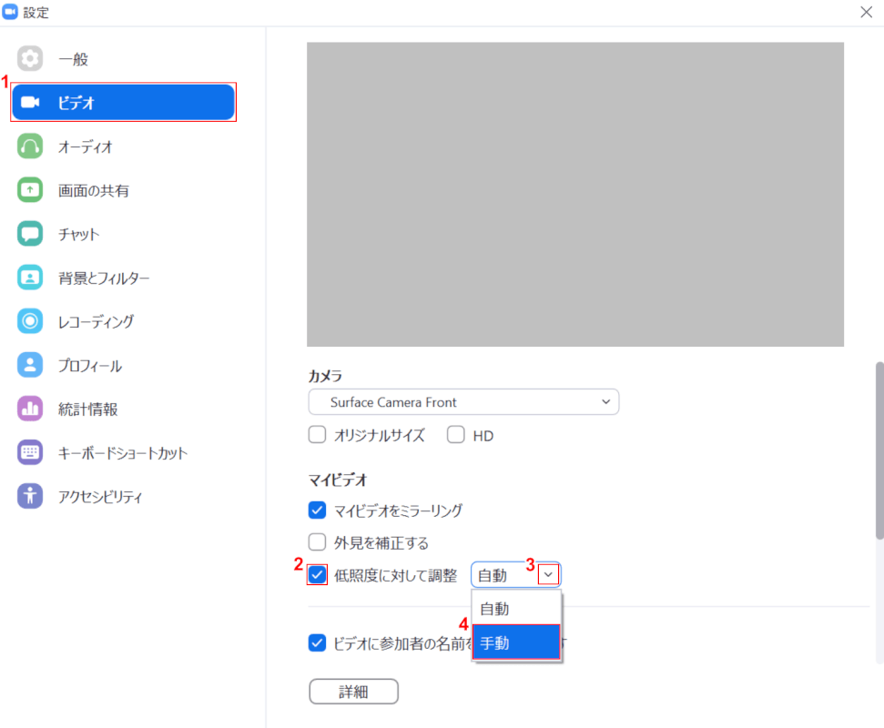The height and width of the screenshot is (728, 884).
Task: Select 手動 from the dropdown list
Action: pyautogui.click(x=515, y=642)
